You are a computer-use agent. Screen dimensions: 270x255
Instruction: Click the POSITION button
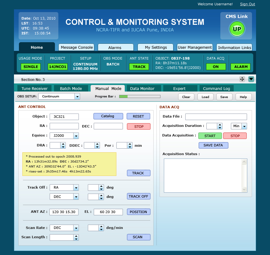pyautogui.click(x=138, y=212)
